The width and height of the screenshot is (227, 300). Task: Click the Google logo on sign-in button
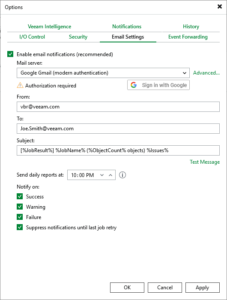pos(134,85)
